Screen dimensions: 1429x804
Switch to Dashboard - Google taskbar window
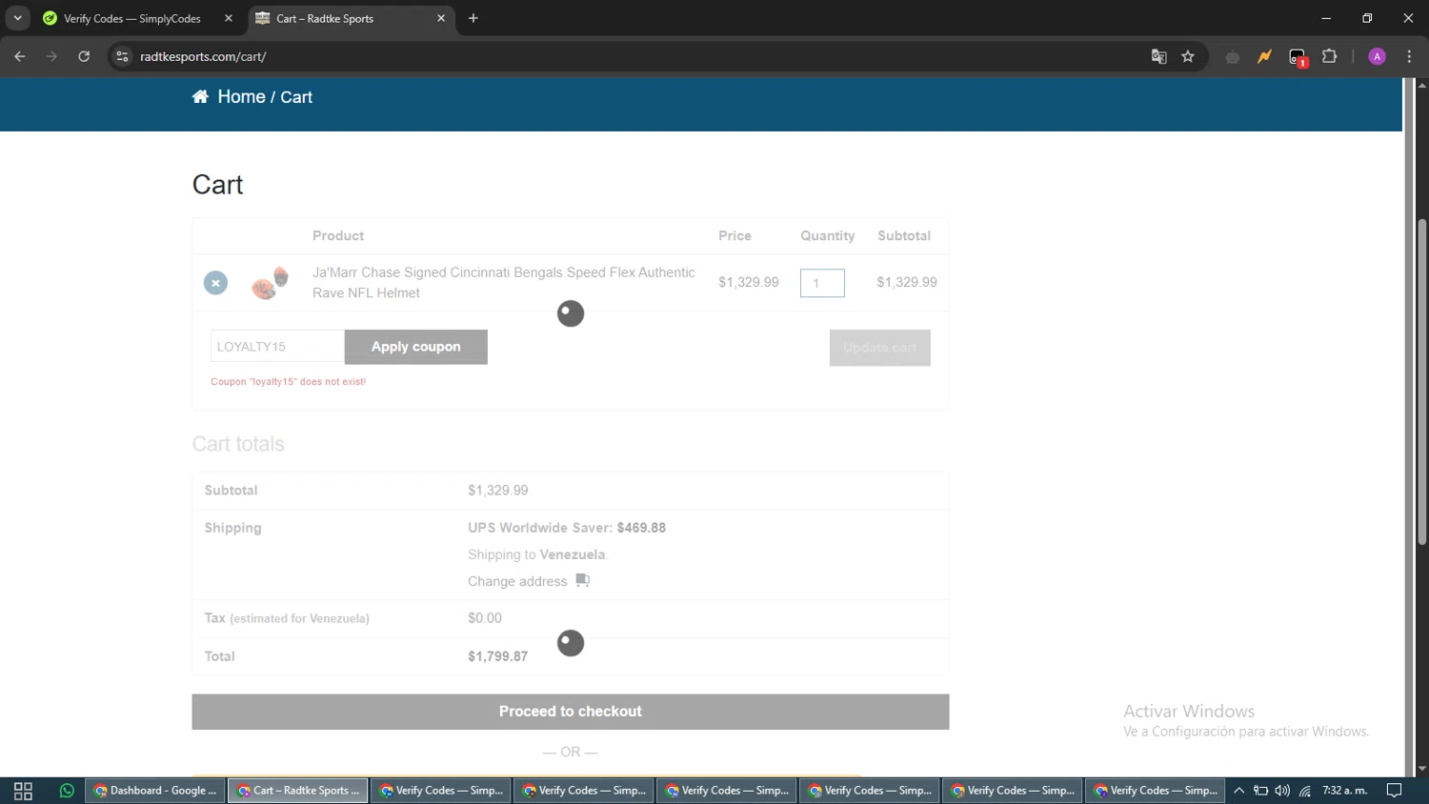click(155, 791)
